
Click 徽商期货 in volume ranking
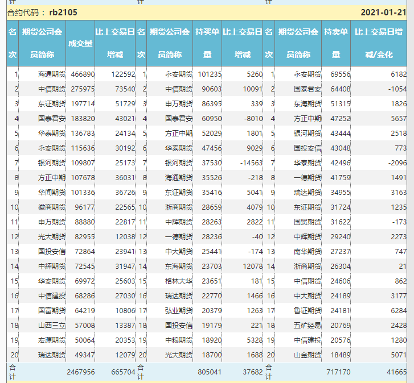(x=52, y=207)
